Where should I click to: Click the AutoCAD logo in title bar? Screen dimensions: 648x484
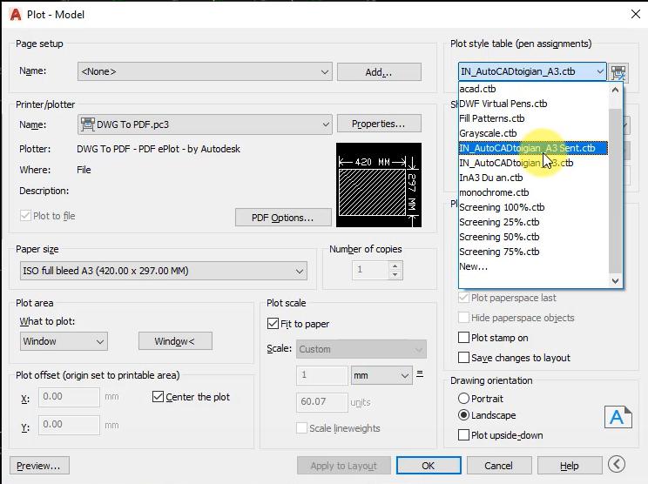point(16,15)
